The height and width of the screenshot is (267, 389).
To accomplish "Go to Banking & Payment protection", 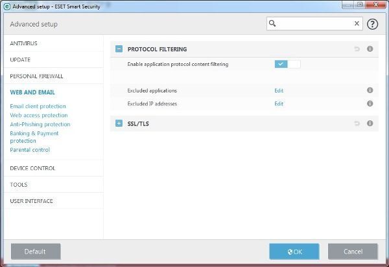I will 34,137.
